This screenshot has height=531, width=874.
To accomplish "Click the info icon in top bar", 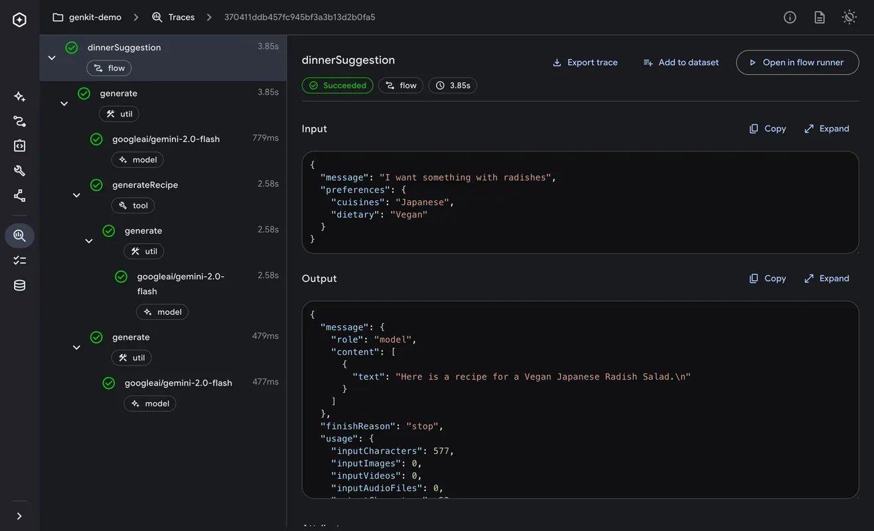I will (x=790, y=17).
